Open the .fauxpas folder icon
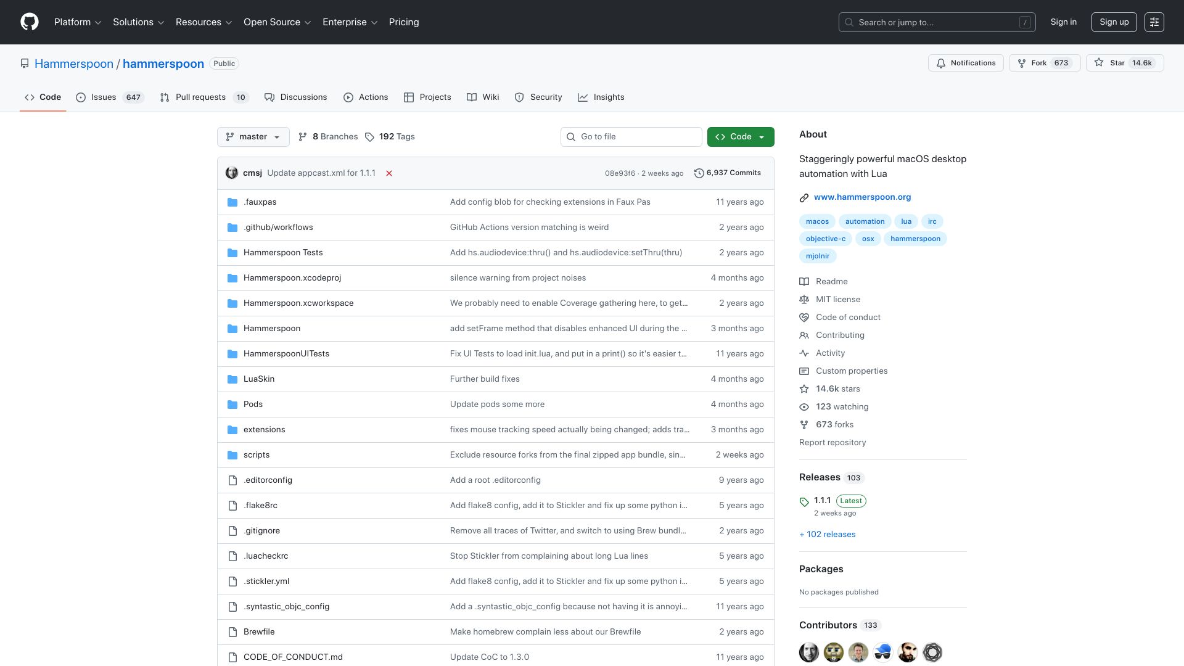Image resolution: width=1184 pixels, height=666 pixels. pyautogui.click(x=232, y=202)
